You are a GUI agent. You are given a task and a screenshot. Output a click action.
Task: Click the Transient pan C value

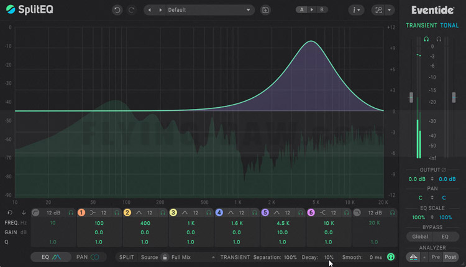click(x=420, y=198)
